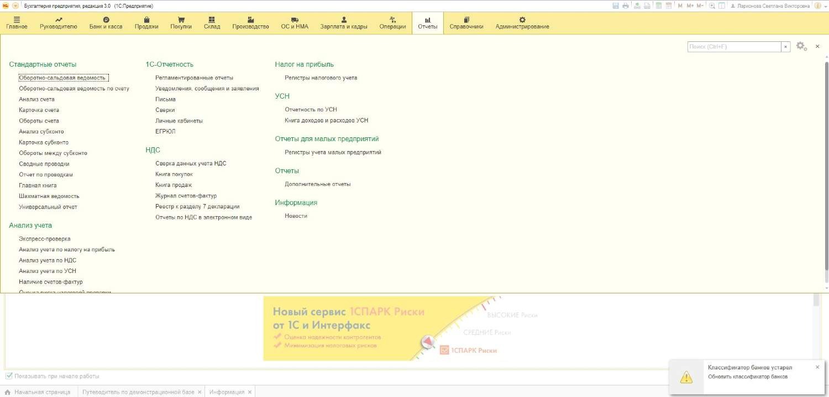Click the Стандартные отчеты group heading
This screenshot has width=829, height=397.
(x=43, y=65)
